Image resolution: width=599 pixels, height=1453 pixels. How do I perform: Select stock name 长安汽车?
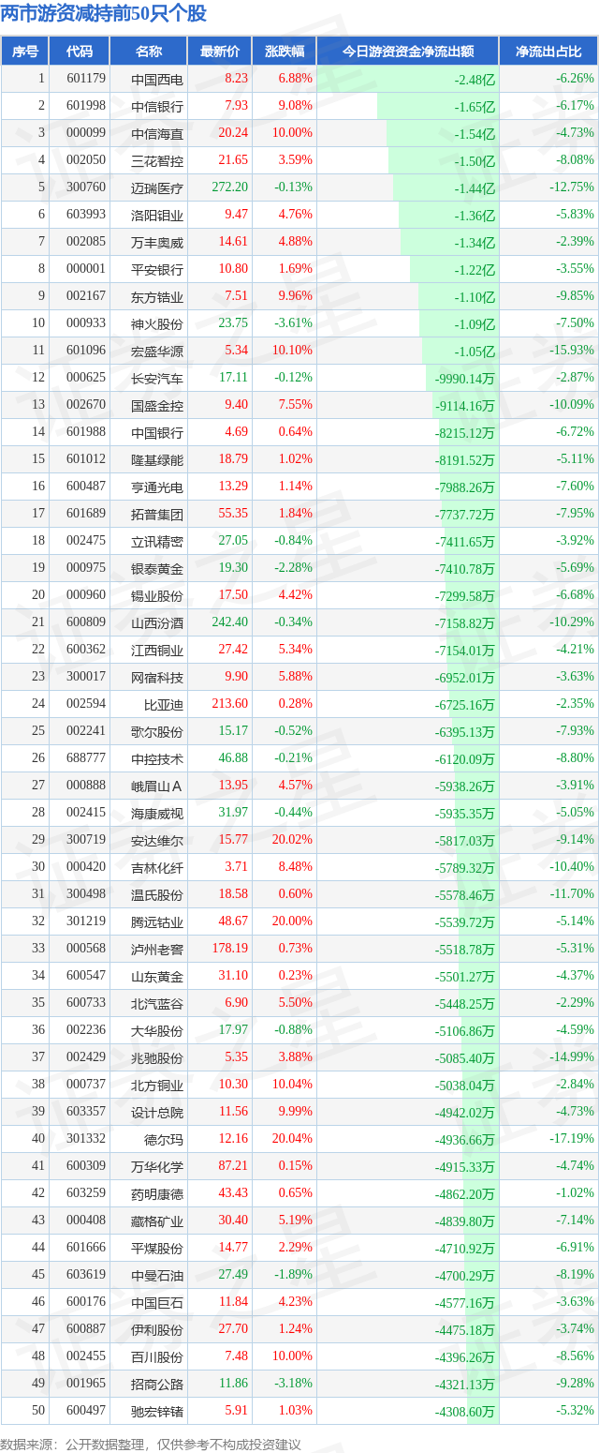(157, 379)
